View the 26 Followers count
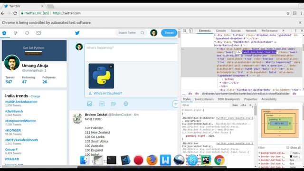304x171 pixels. 45,82
